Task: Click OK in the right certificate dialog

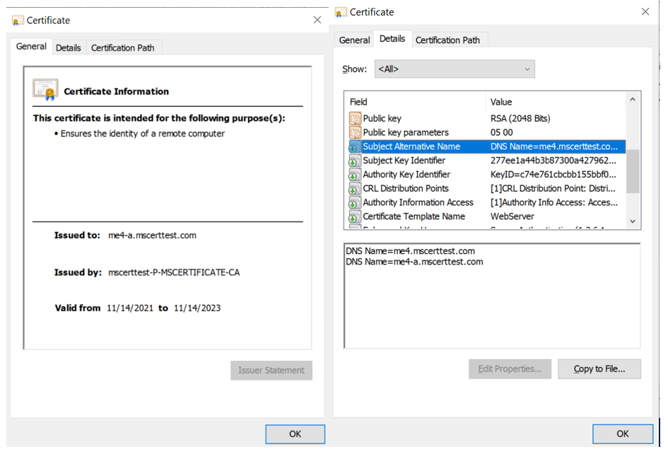Action: click(623, 433)
